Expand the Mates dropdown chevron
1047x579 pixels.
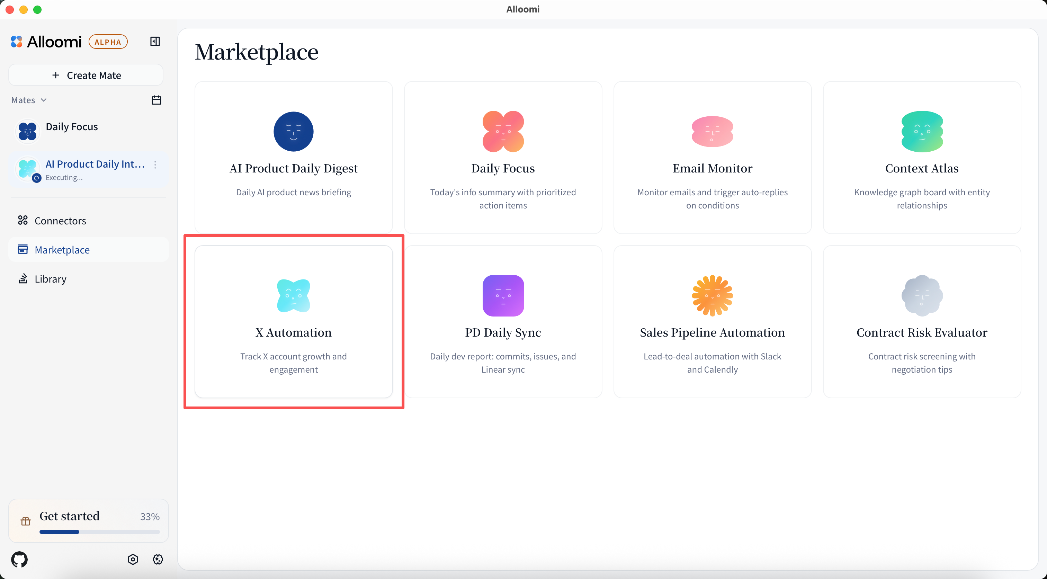pyautogui.click(x=44, y=100)
